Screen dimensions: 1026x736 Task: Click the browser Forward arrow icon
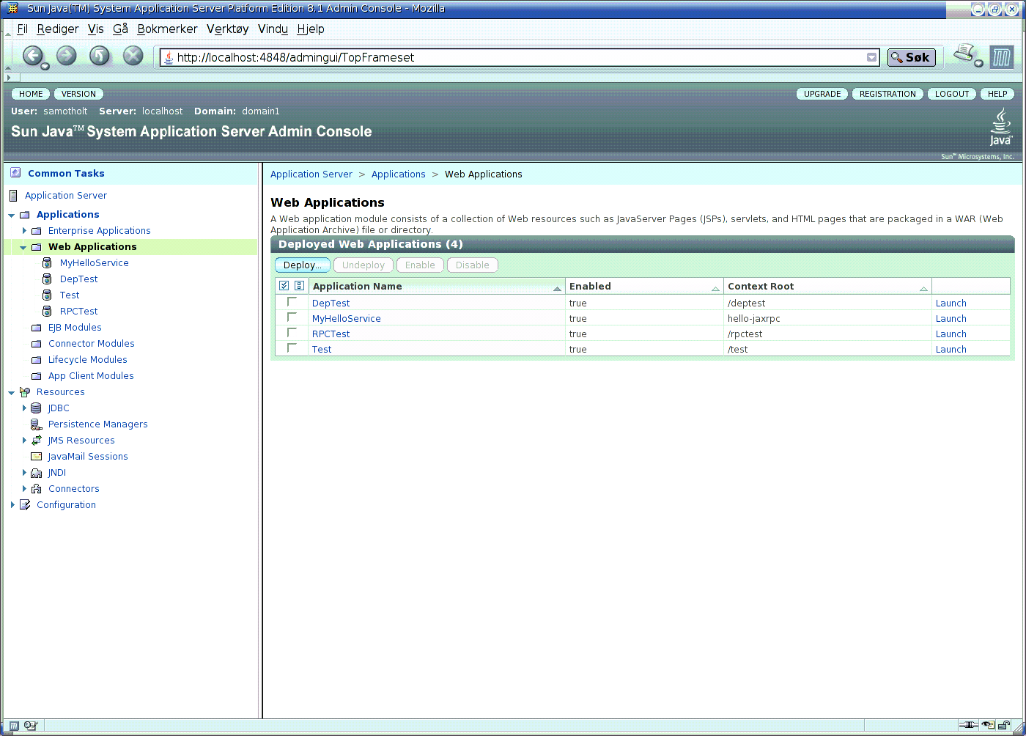[67, 56]
